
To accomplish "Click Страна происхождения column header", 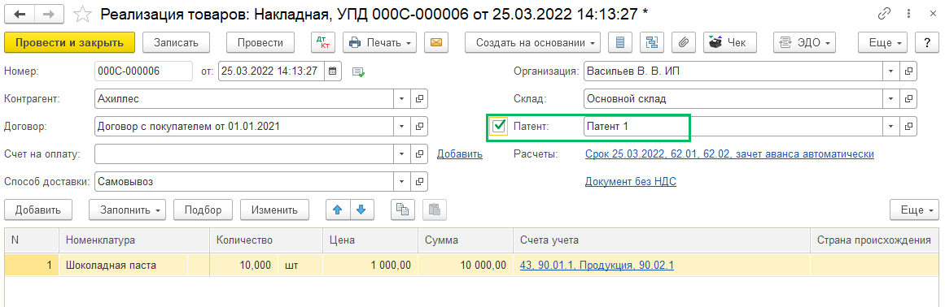I will tap(874, 240).
